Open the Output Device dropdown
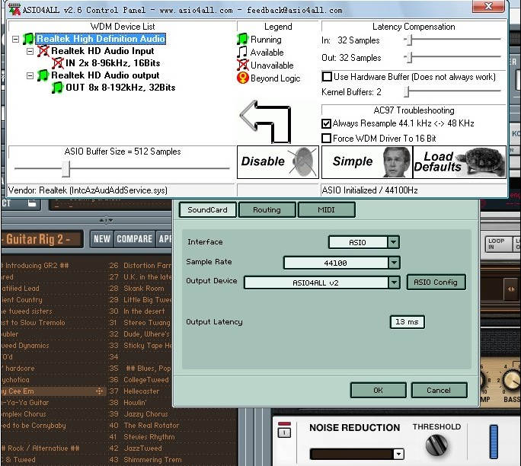Screen dimensions: 521x466 [394, 282]
